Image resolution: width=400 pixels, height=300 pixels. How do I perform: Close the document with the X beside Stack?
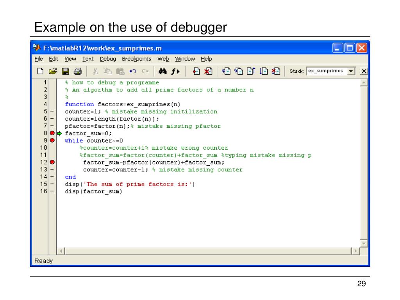click(x=364, y=71)
